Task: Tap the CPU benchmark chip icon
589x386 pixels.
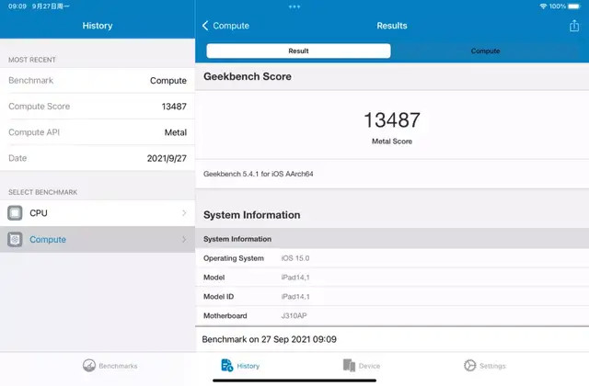Action: click(15, 213)
